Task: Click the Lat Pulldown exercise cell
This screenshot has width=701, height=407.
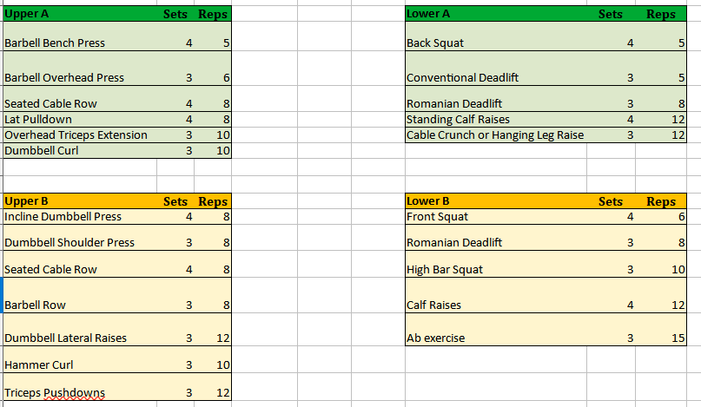Action: tap(80, 119)
